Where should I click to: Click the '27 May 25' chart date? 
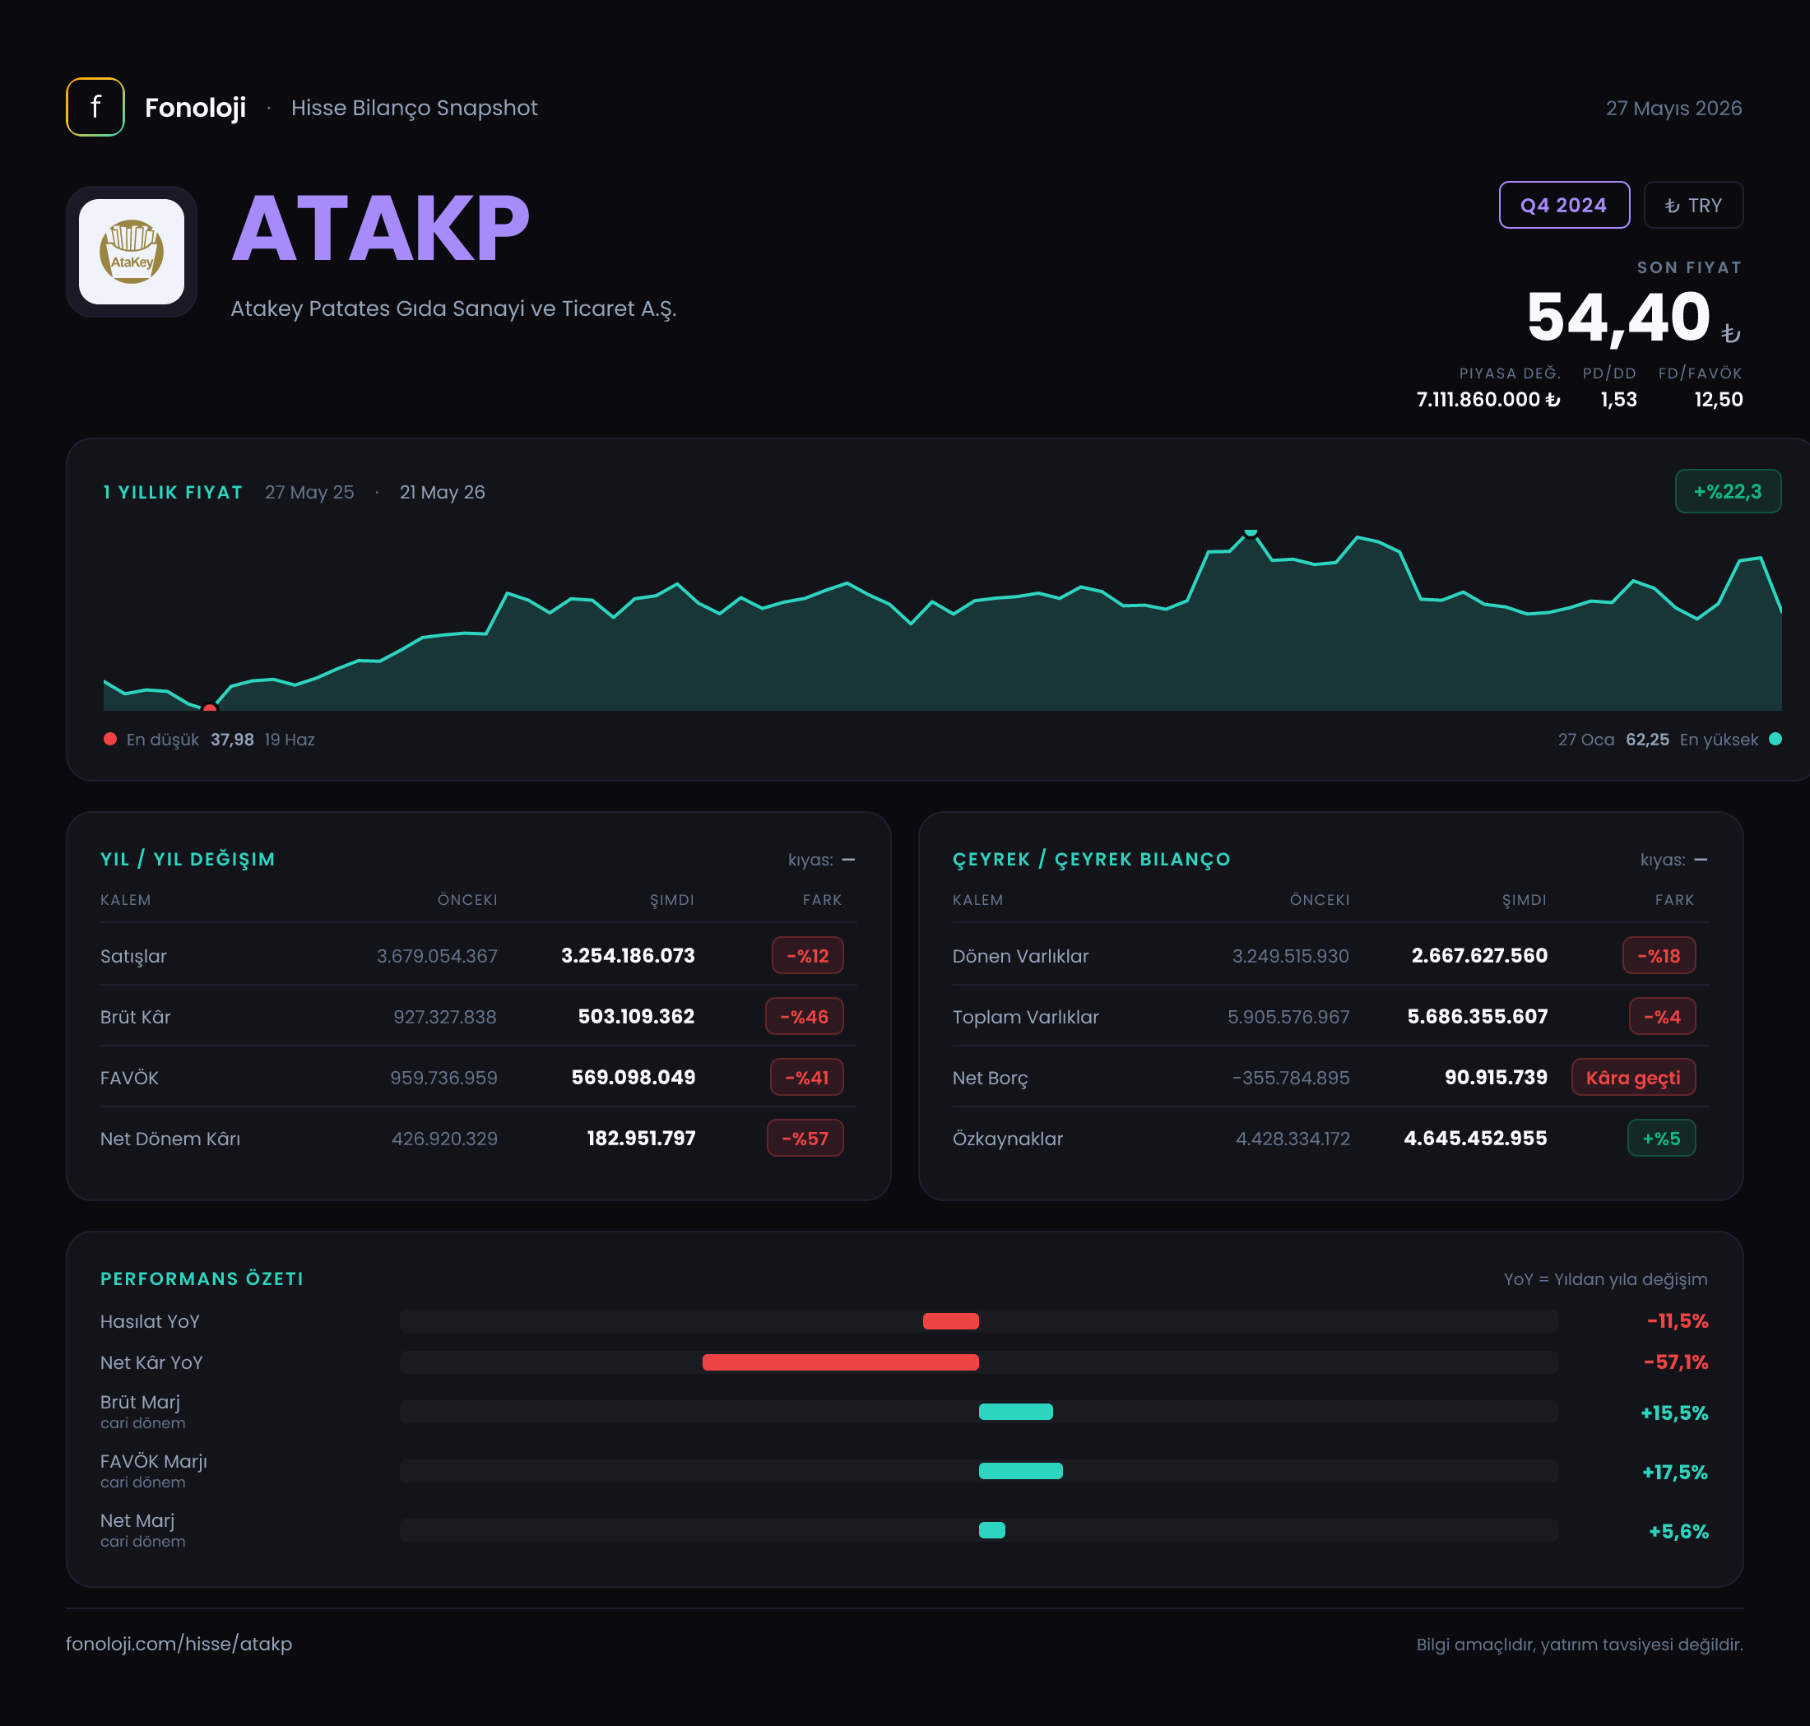(x=309, y=491)
